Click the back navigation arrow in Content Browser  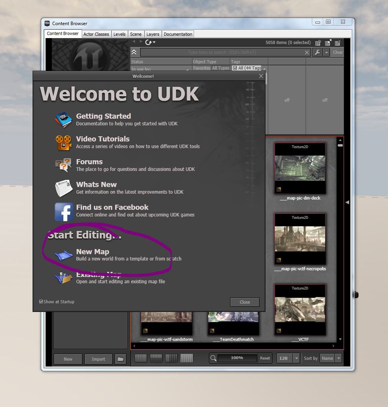coord(134,42)
